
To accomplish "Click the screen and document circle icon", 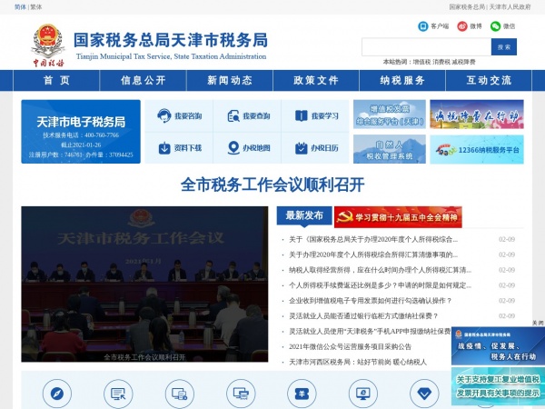I will [179, 394].
